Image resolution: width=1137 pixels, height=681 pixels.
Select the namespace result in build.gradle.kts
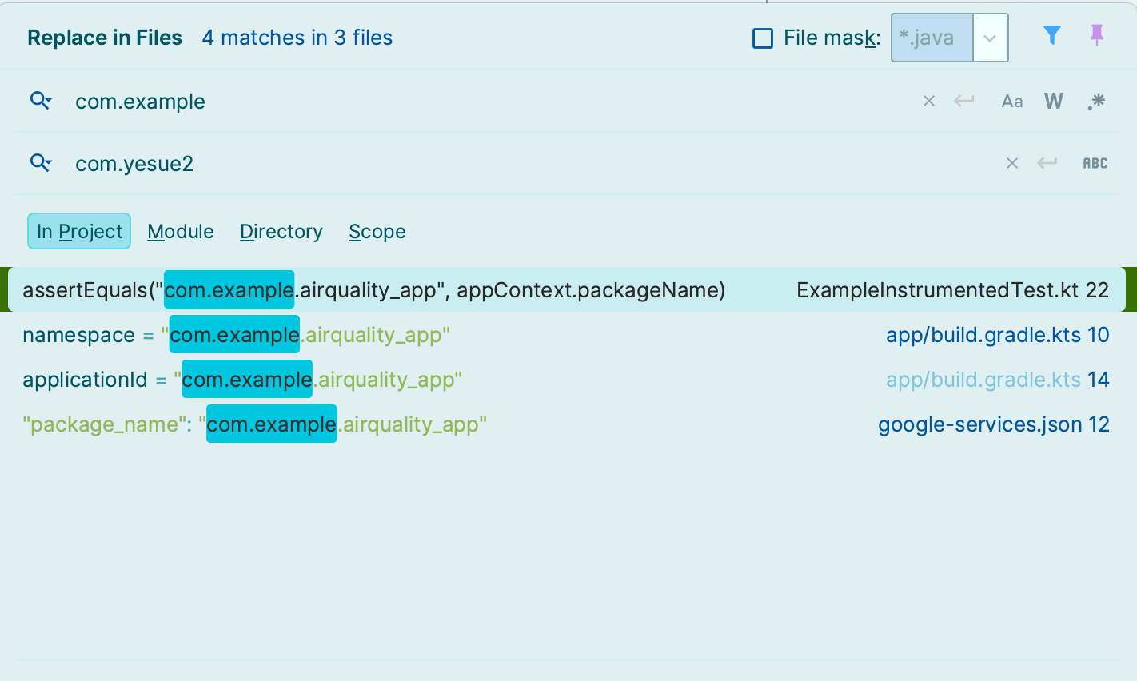click(567, 334)
